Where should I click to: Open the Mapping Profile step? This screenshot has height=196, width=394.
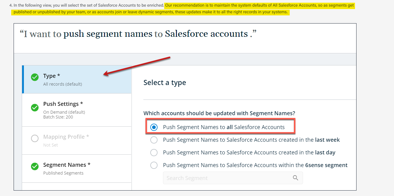[77, 141]
